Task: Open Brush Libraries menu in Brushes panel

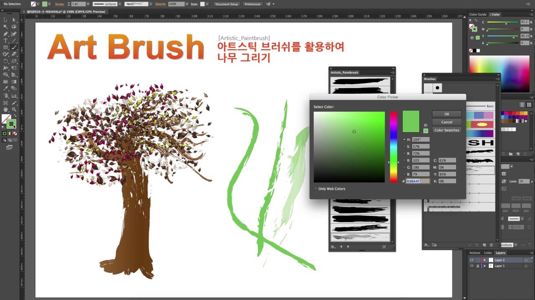Action: pyautogui.click(x=427, y=245)
